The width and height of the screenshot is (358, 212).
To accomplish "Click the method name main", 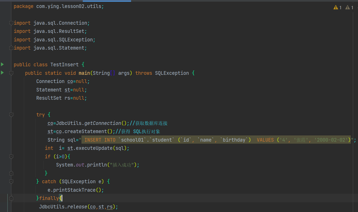I will 84,73.
